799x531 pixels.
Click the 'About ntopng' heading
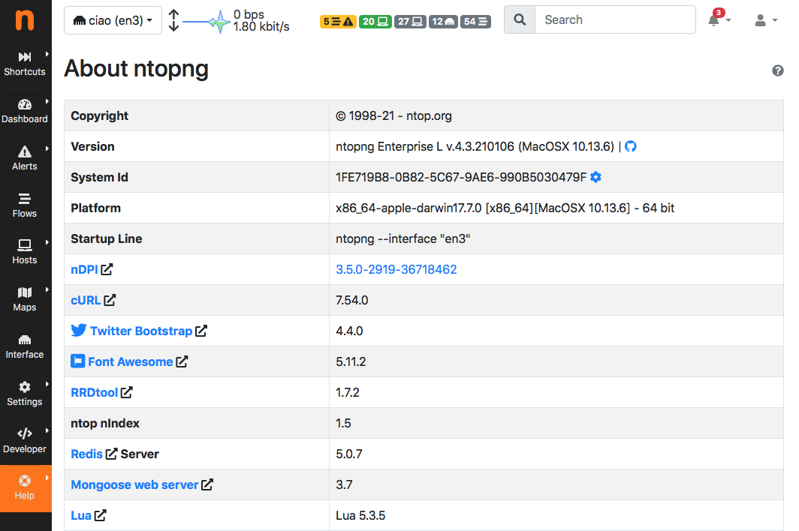click(x=136, y=69)
